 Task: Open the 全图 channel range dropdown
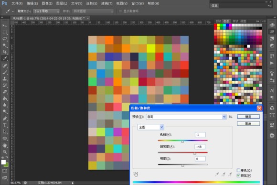pos(151,127)
